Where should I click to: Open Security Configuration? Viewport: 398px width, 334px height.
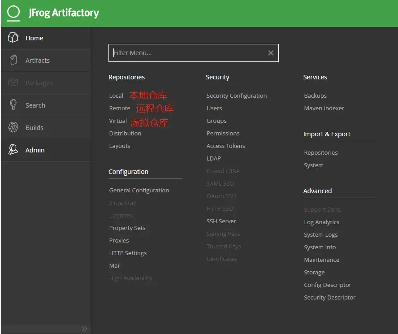pos(237,96)
